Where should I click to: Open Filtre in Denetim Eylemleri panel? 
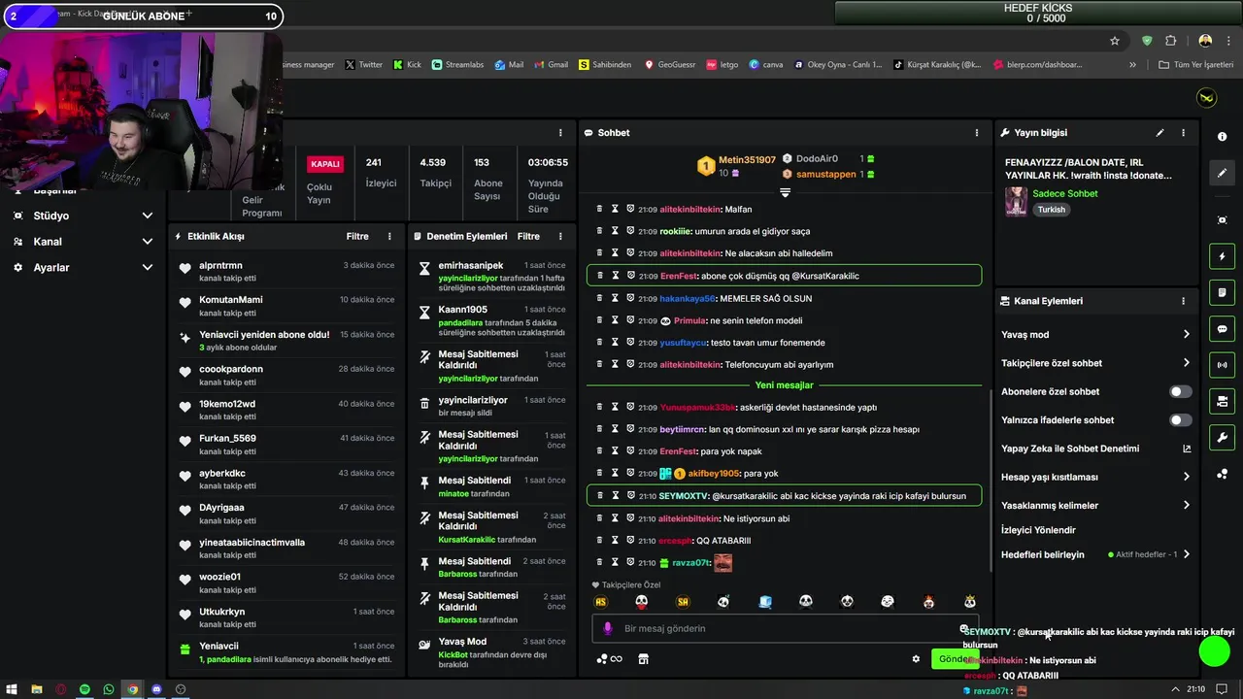(x=528, y=236)
